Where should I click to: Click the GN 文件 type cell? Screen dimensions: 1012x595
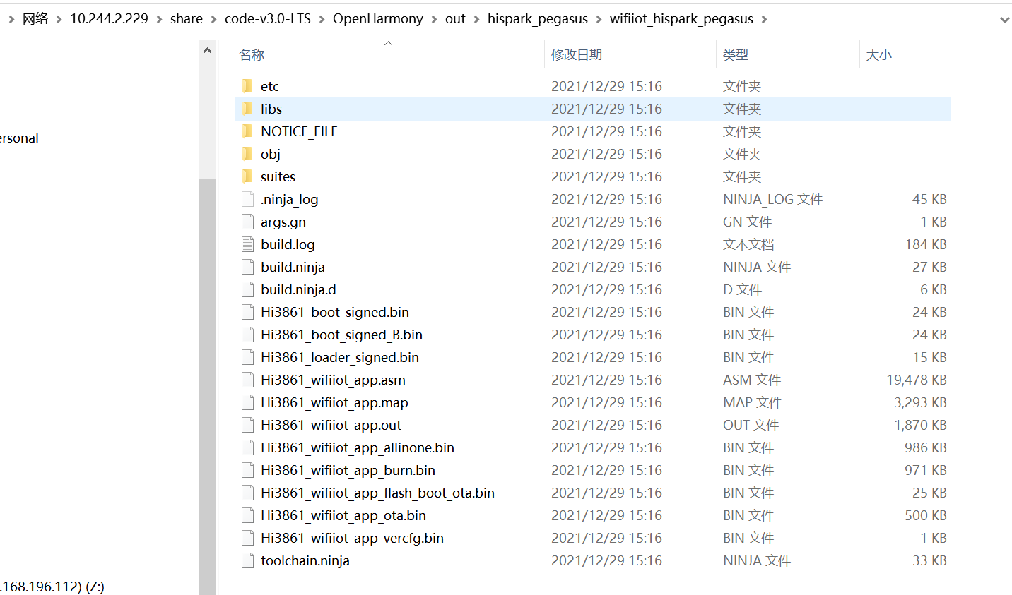(747, 222)
